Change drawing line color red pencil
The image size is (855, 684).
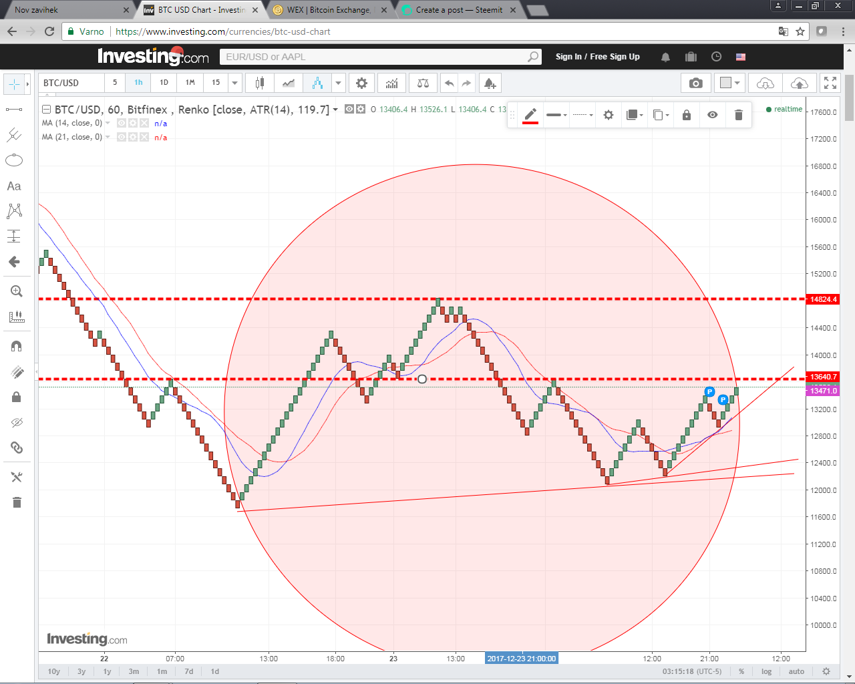coord(530,115)
